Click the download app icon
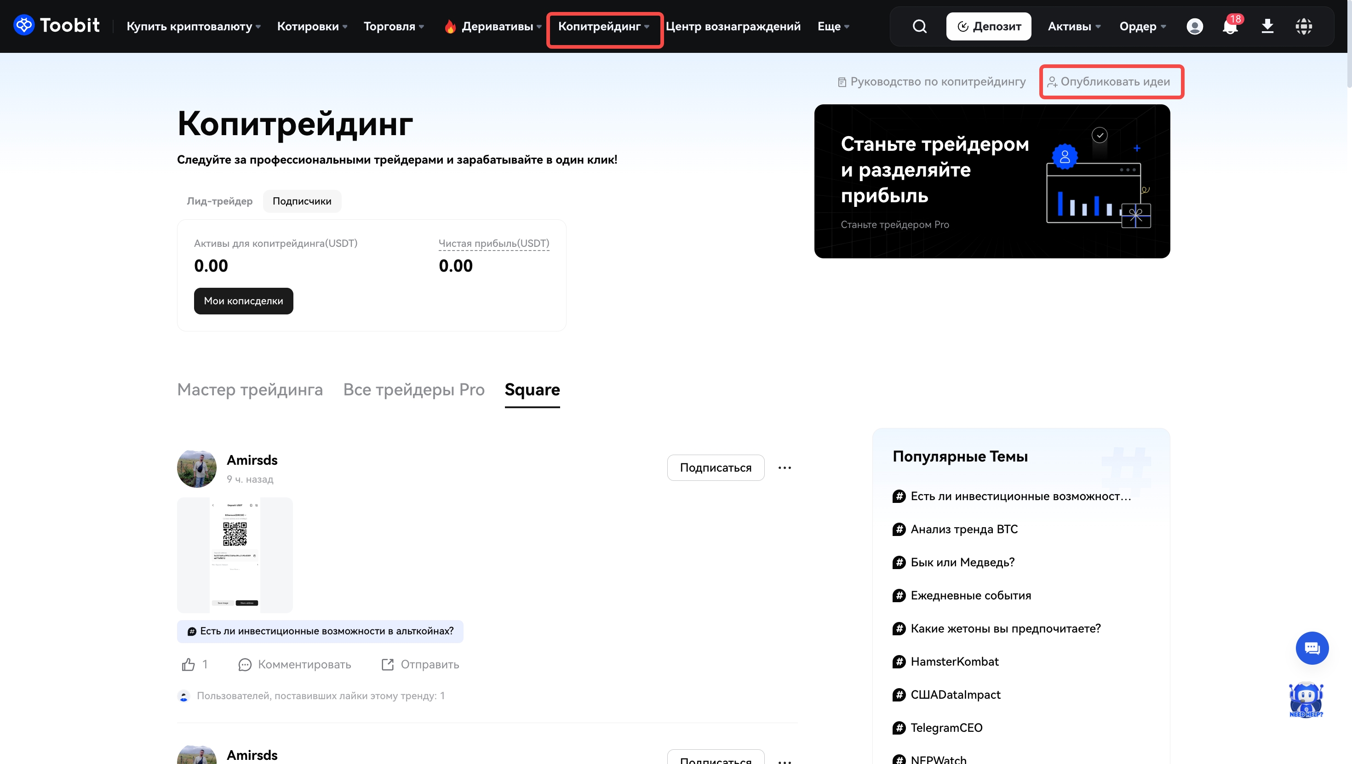This screenshot has width=1352, height=764. point(1267,26)
